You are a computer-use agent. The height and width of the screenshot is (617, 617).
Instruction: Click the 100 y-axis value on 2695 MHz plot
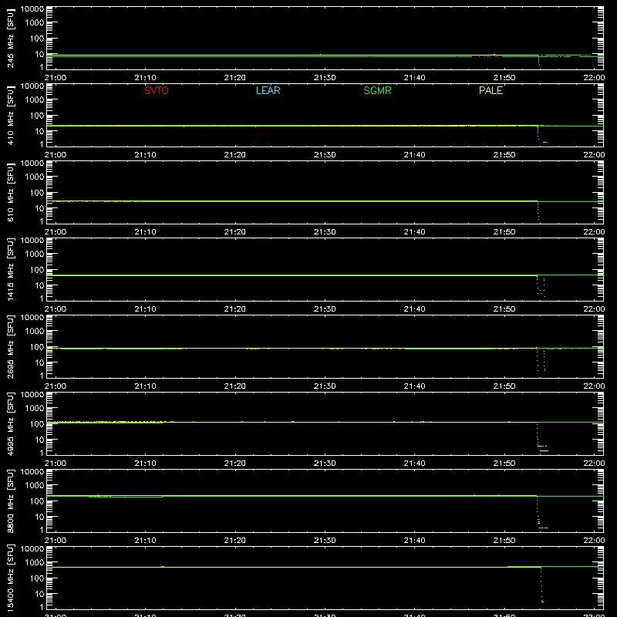pos(37,346)
